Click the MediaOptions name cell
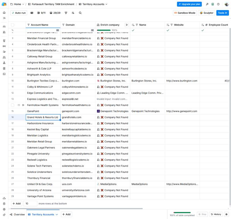 tap(148, 184)
